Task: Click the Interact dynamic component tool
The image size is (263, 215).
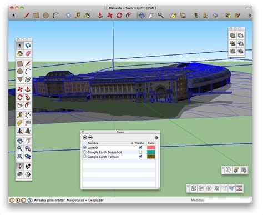Action: point(229,170)
